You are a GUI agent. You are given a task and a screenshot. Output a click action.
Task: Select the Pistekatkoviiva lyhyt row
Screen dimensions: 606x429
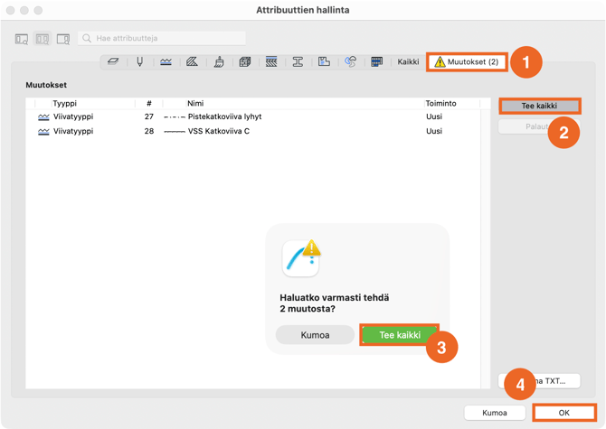click(x=224, y=117)
